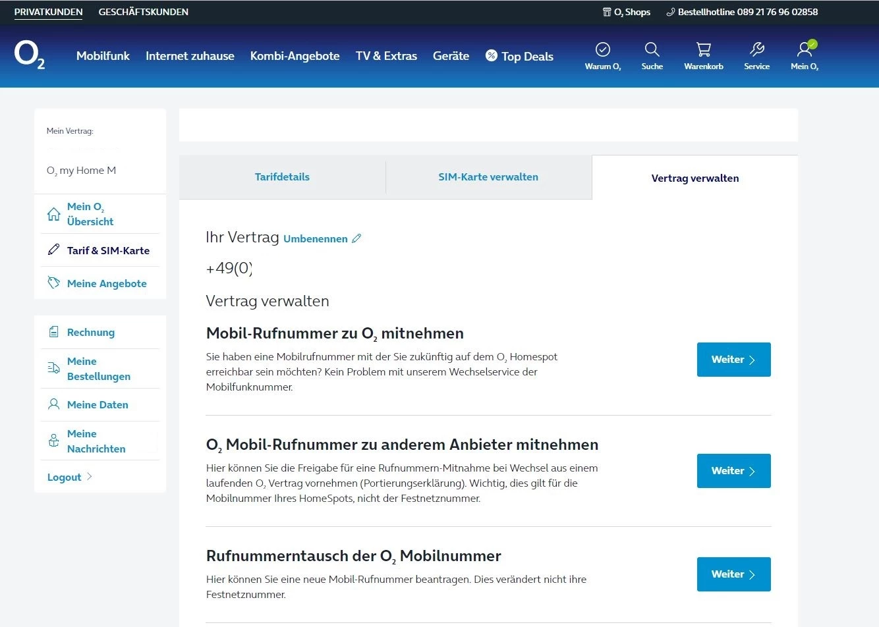Click Weiter for Mobil-Rufnummer zu O2 mitnehmen
The width and height of the screenshot is (879, 627).
[x=733, y=360]
